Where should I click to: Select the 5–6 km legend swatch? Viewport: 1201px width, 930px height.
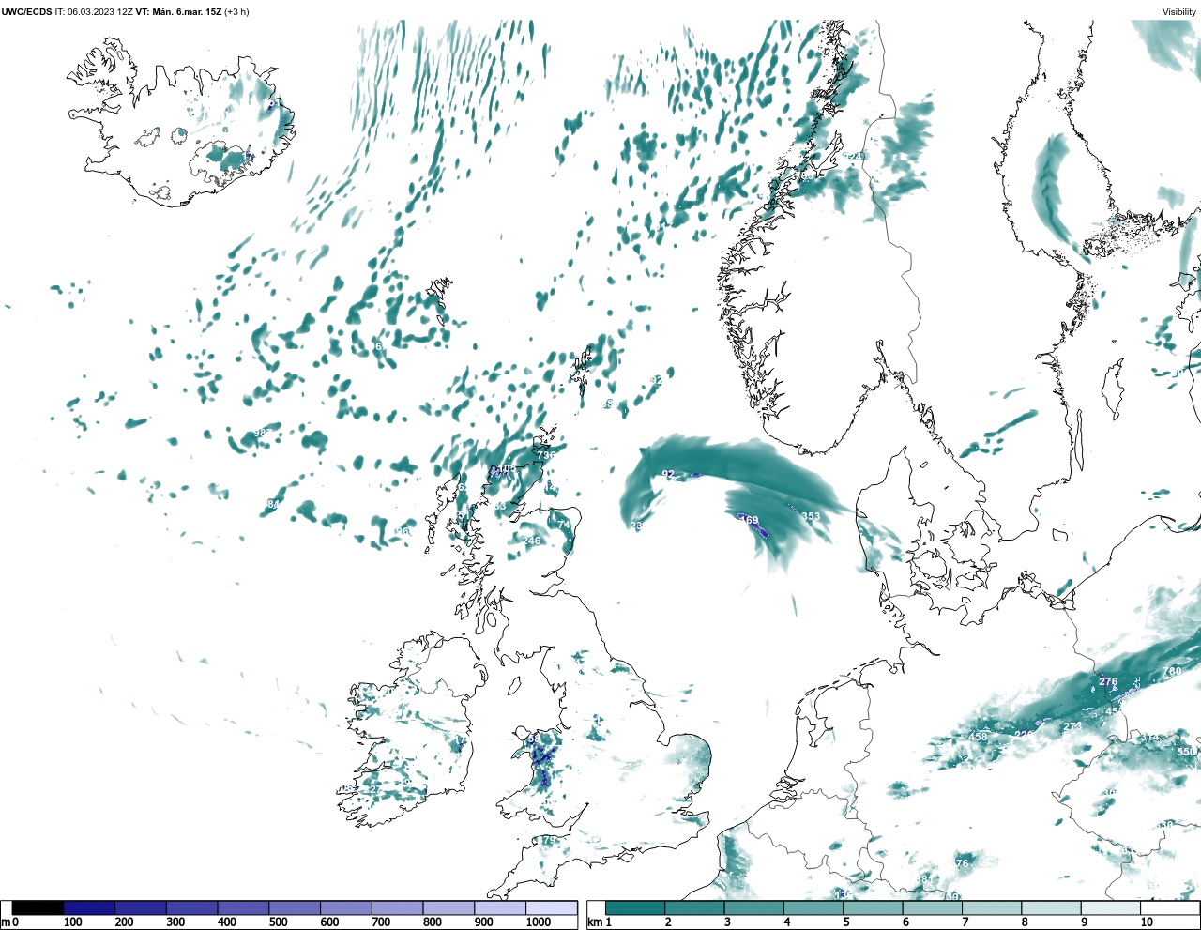[873, 908]
